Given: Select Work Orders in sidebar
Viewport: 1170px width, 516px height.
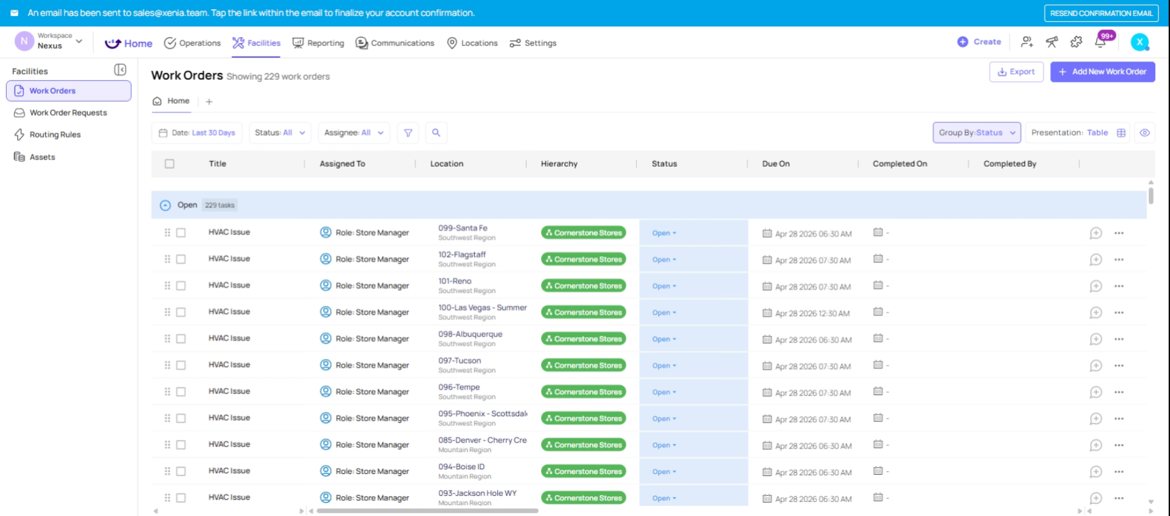Looking at the screenshot, I should [x=68, y=91].
